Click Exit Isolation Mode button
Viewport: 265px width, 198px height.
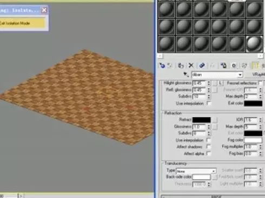(x=22, y=23)
